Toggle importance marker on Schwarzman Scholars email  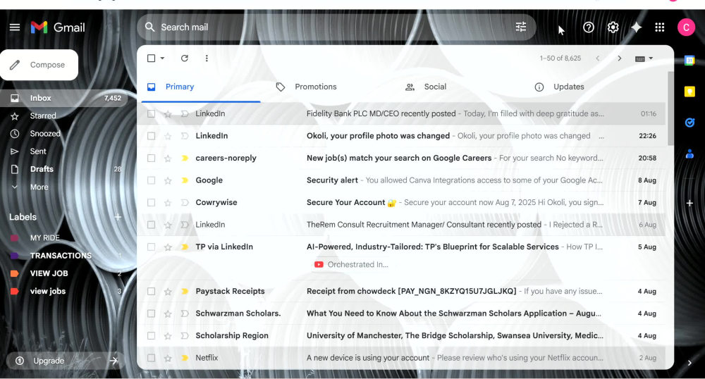click(x=184, y=313)
